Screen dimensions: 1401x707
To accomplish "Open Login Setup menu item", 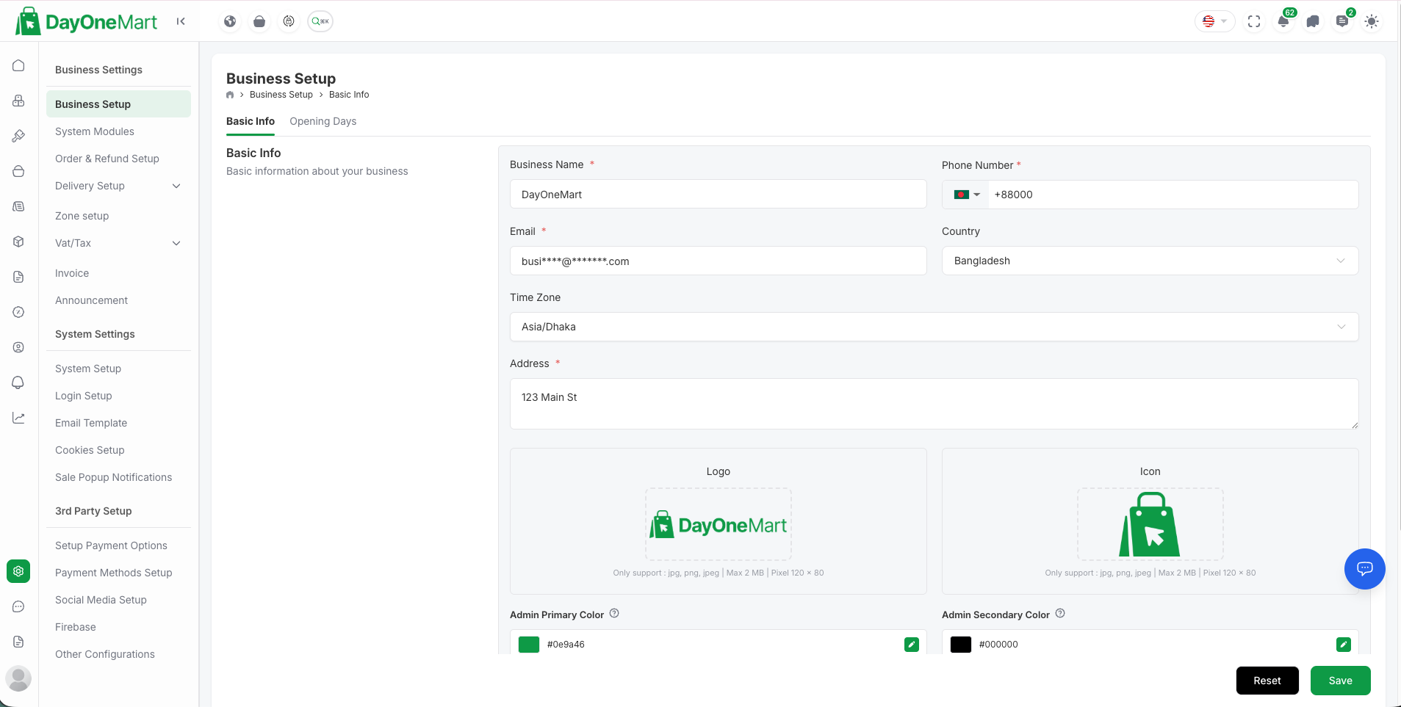I will (84, 396).
